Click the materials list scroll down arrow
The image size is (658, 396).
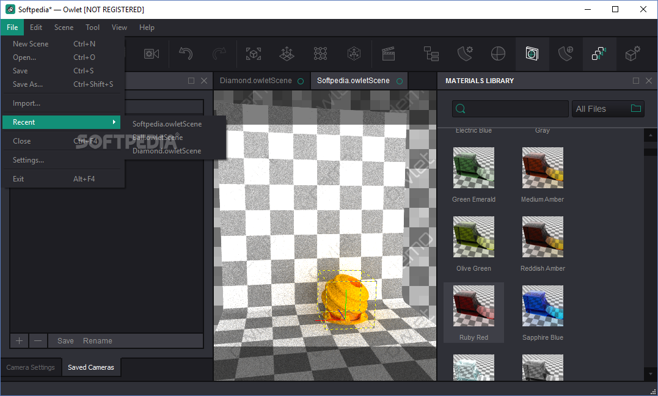coord(651,373)
